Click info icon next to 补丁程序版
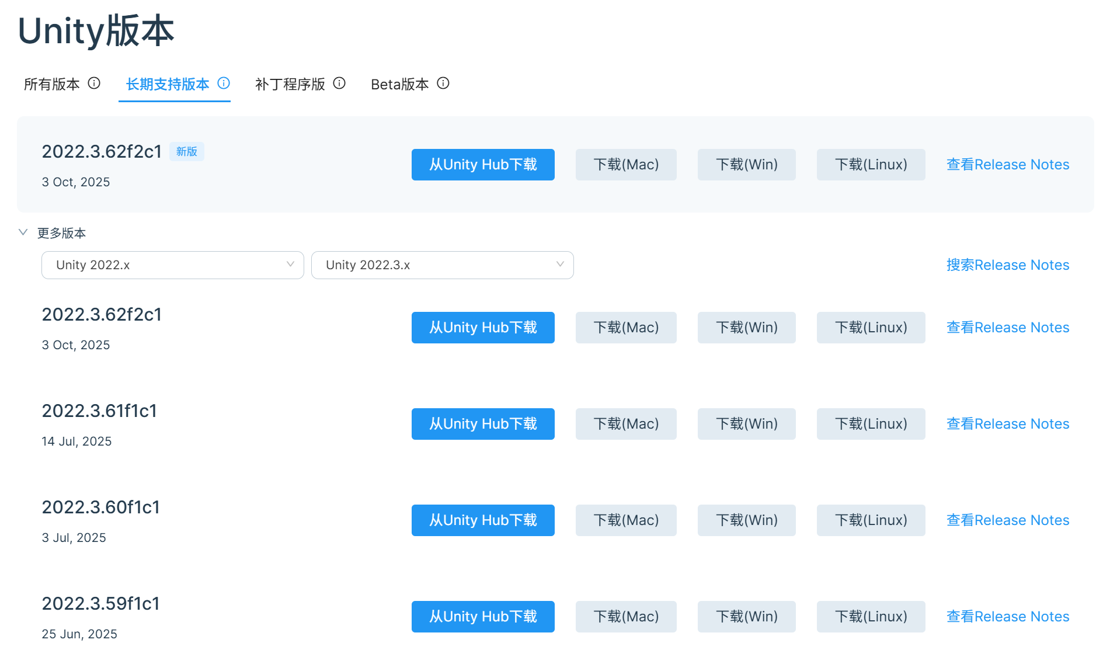Viewport: 1096px width, 650px height. tap(339, 84)
